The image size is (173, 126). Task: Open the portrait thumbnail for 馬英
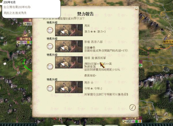point(69,30)
